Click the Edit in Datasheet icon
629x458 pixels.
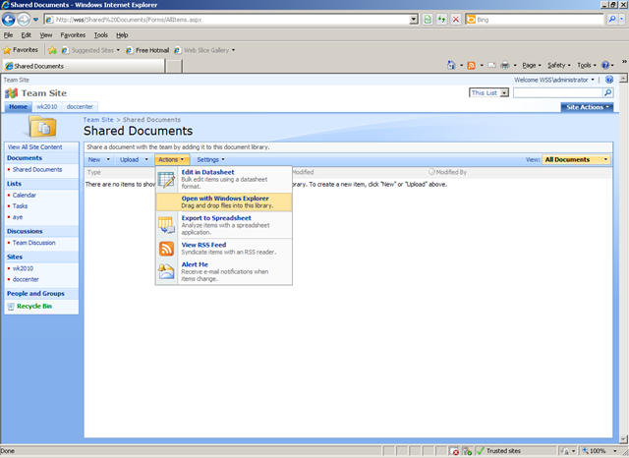pyautogui.click(x=166, y=179)
